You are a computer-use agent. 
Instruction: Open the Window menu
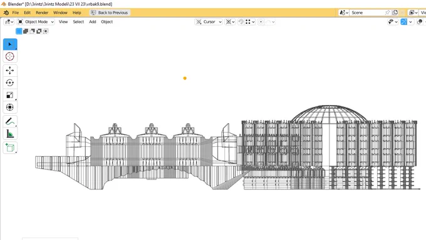(x=60, y=12)
